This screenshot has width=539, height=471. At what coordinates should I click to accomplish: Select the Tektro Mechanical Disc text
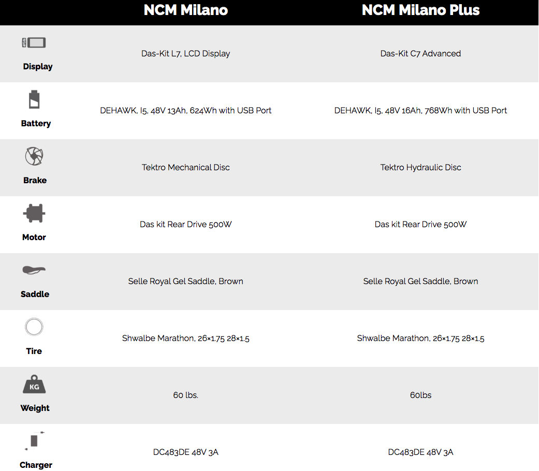[x=185, y=167]
